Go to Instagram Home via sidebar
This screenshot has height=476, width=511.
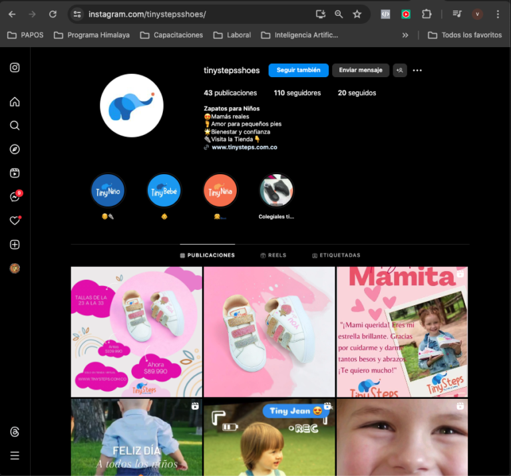[15, 102]
